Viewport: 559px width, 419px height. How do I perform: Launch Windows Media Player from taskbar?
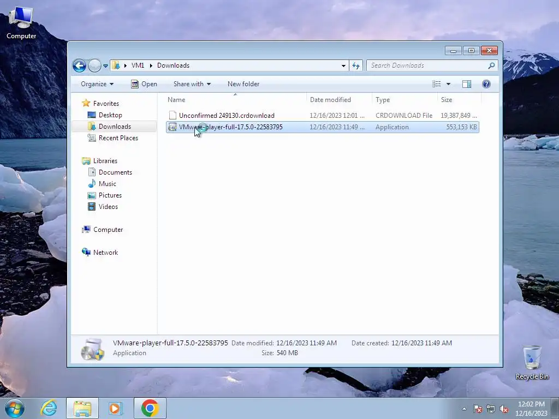(x=115, y=408)
